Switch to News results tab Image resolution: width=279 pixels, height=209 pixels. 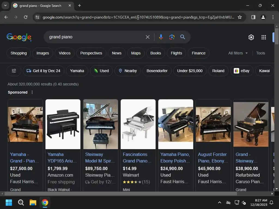click(117, 53)
